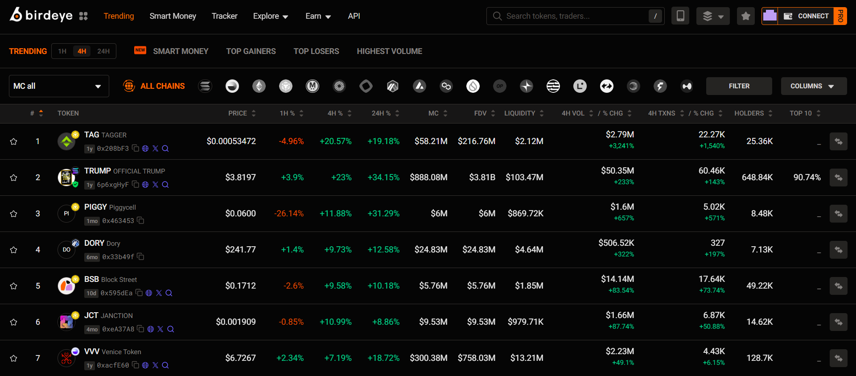
Task: Favorite the VVV token star
Action: coord(14,358)
